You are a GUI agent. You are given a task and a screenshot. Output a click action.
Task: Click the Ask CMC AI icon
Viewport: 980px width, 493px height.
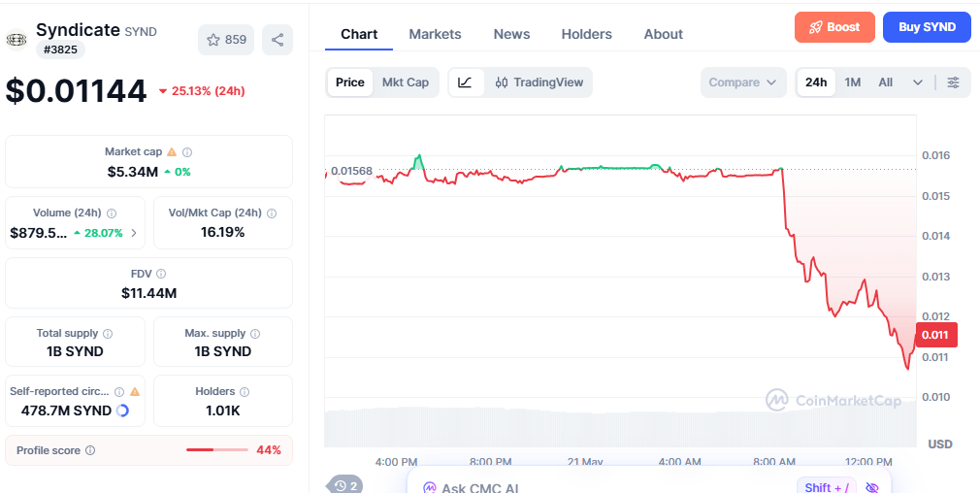[430, 487]
